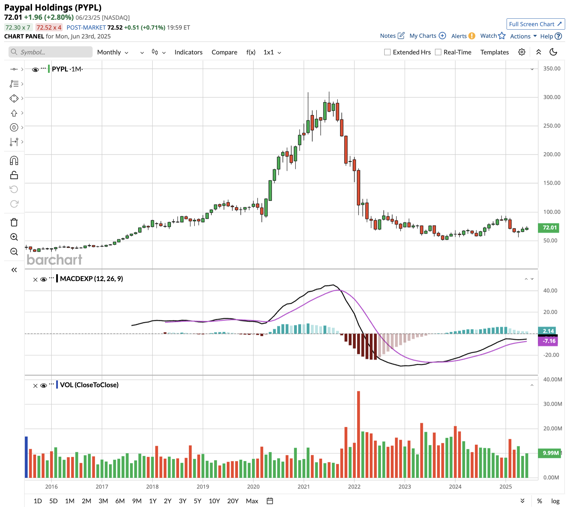Select the Max time range

(x=252, y=501)
